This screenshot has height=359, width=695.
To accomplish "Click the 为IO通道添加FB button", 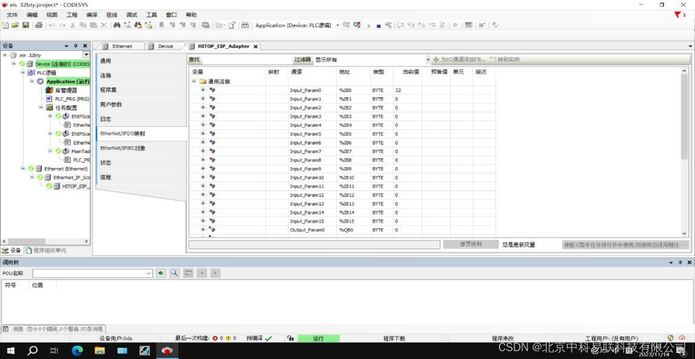I will click(459, 59).
